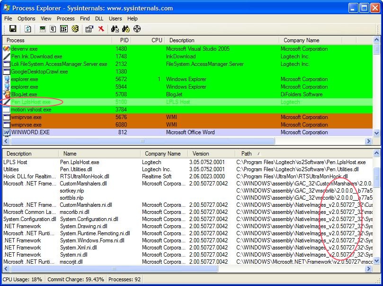Sort the DLL pane by Path header
Image resolution: width=383 pixels, height=286 pixels.
point(304,154)
